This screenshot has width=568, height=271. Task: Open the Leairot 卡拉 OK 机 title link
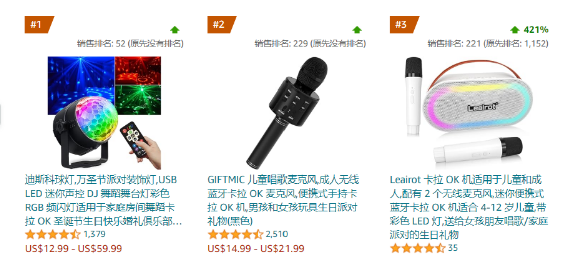468,207
